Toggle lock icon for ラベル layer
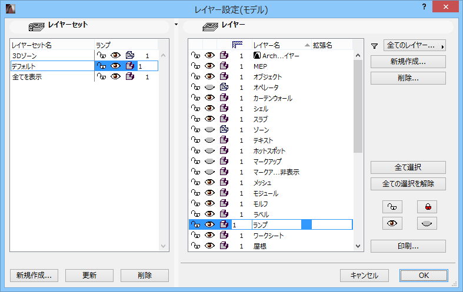This screenshot has width=463, height=292. (195, 214)
